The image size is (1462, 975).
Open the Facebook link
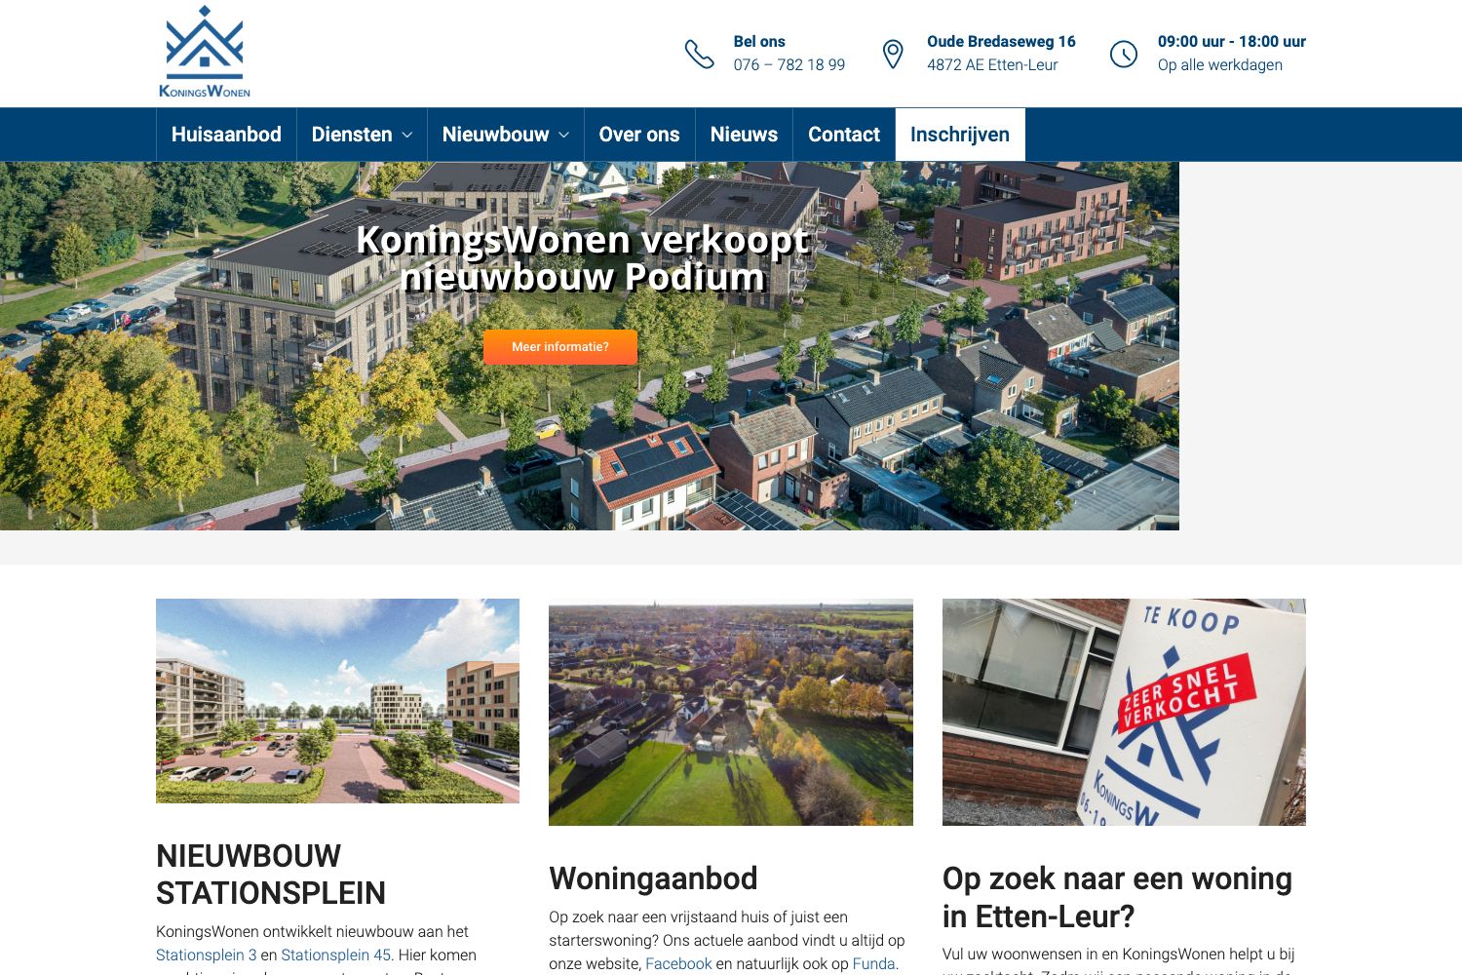point(678,963)
